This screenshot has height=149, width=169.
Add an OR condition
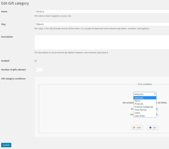[153, 128]
